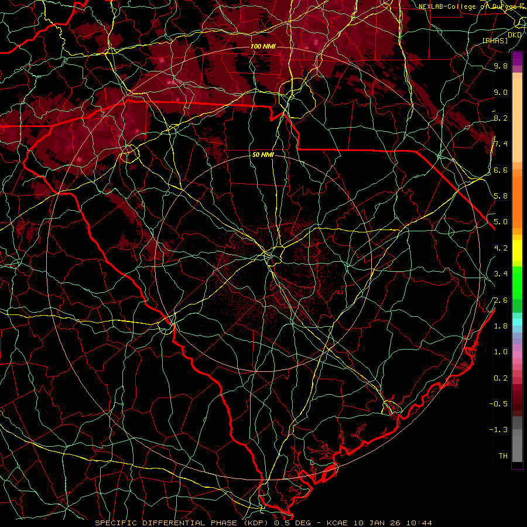Pick the purple swatch atop the color scale
The image size is (527, 527).
point(517,59)
